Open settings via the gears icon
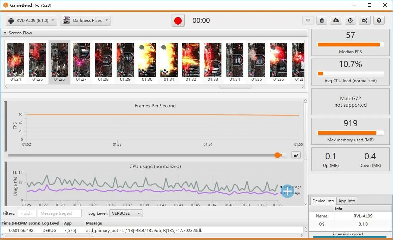This screenshot has height=240, width=393. (365, 21)
